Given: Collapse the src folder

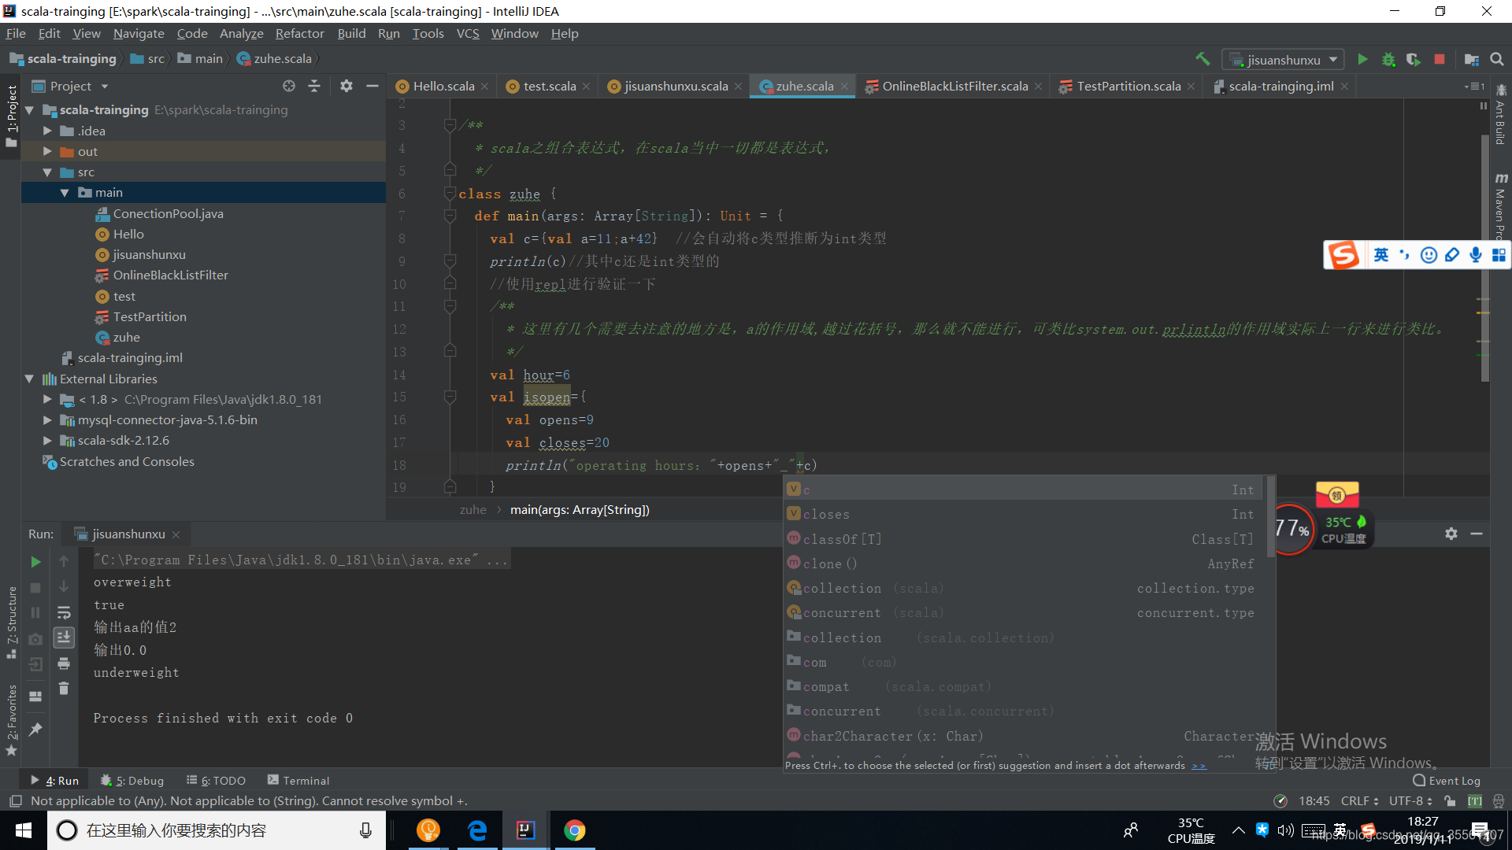Looking at the screenshot, I should click(47, 172).
